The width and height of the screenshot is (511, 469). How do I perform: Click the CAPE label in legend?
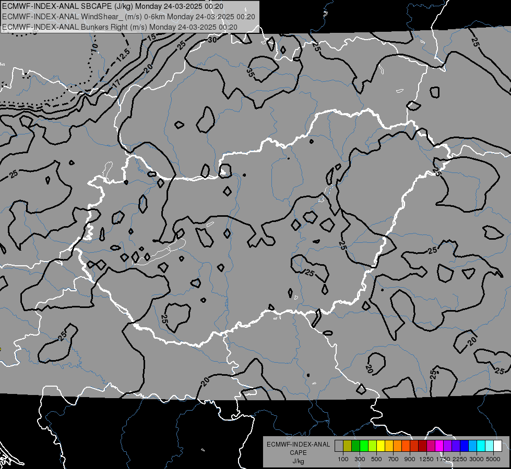pyautogui.click(x=298, y=453)
